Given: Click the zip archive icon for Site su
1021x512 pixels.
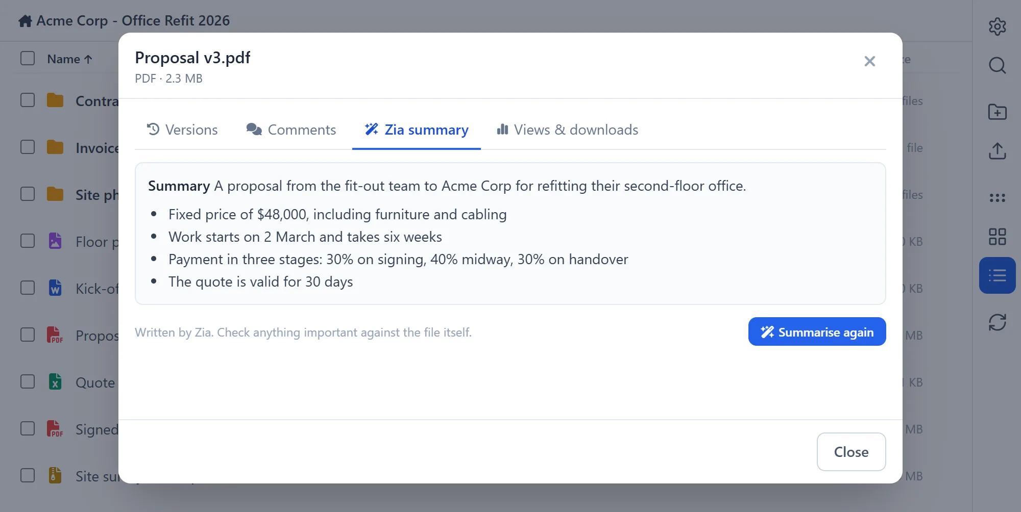Looking at the screenshot, I should [x=55, y=475].
